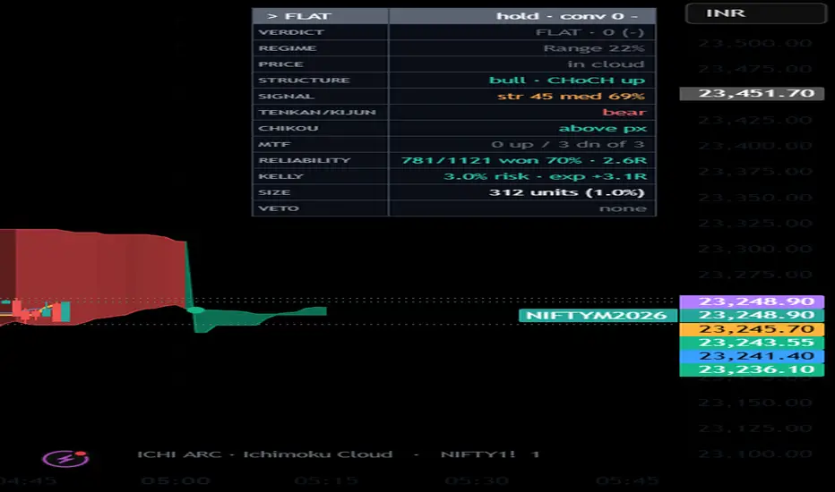
Task: Click the VERDICT row label
Action: pos(291,32)
